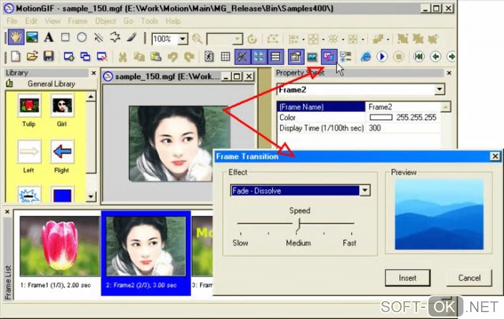504x319 pixels.
Task: Click the Cancel button
Action: pyautogui.click(x=469, y=278)
